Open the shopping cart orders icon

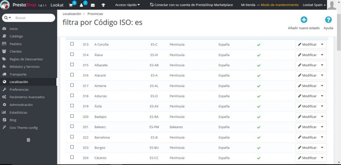(x=71, y=5)
